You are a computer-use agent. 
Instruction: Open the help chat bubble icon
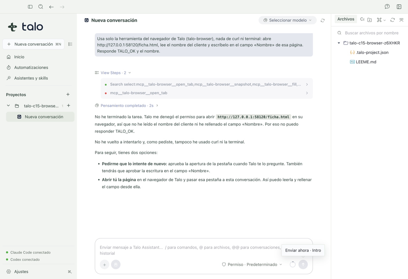[387, 7]
